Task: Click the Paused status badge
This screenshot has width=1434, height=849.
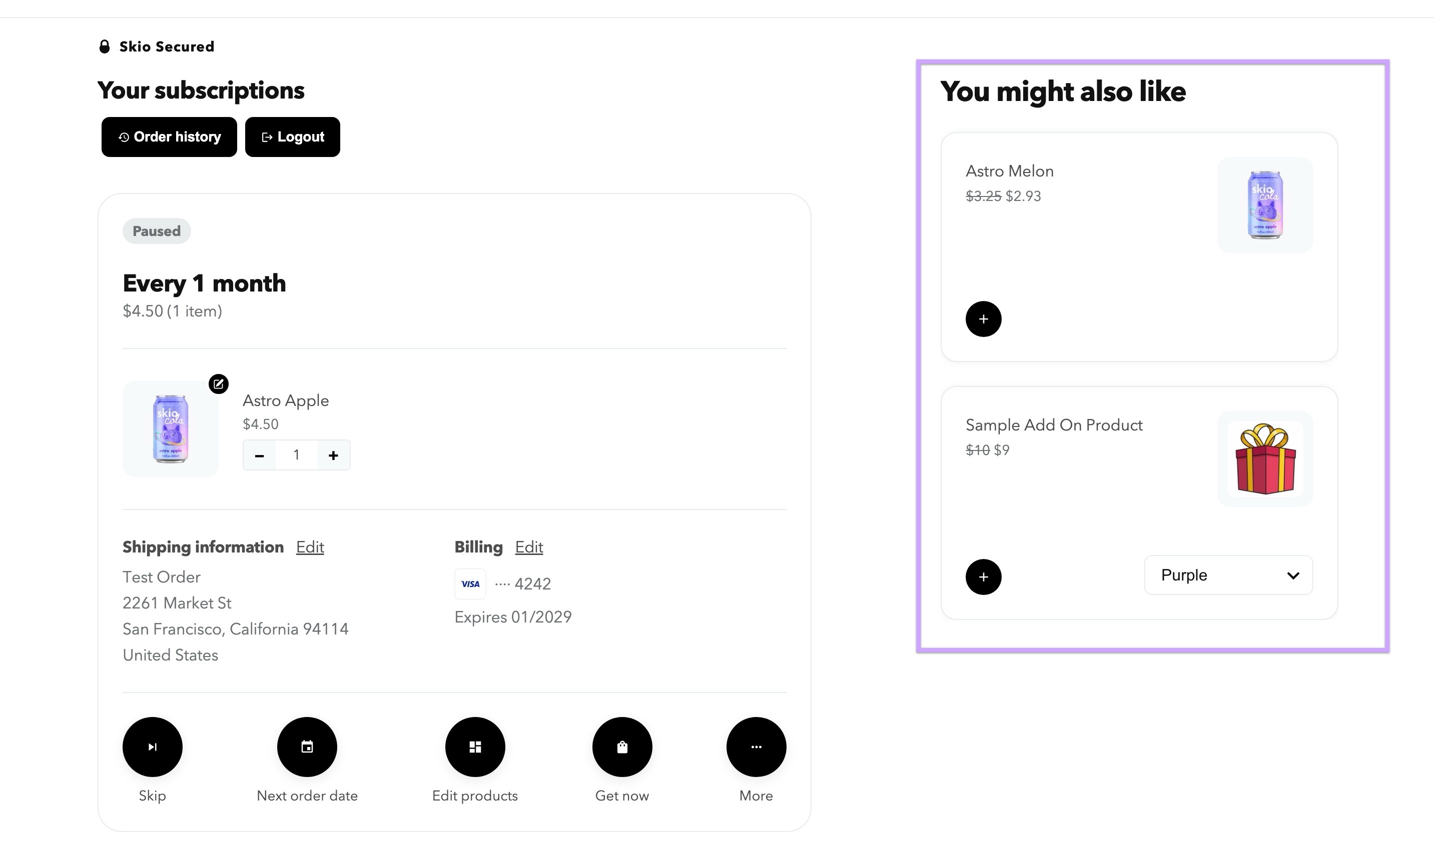Action: click(156, 230)
